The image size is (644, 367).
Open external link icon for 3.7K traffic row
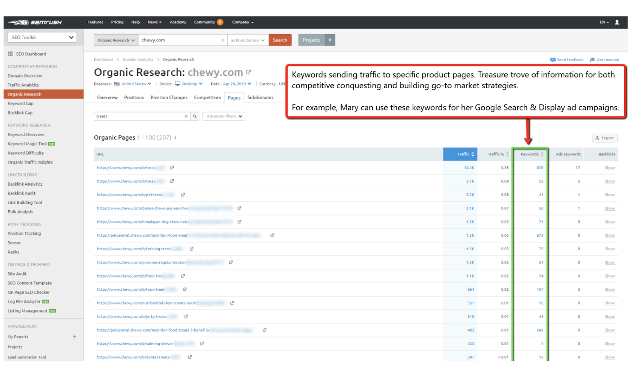pos(172,181)
